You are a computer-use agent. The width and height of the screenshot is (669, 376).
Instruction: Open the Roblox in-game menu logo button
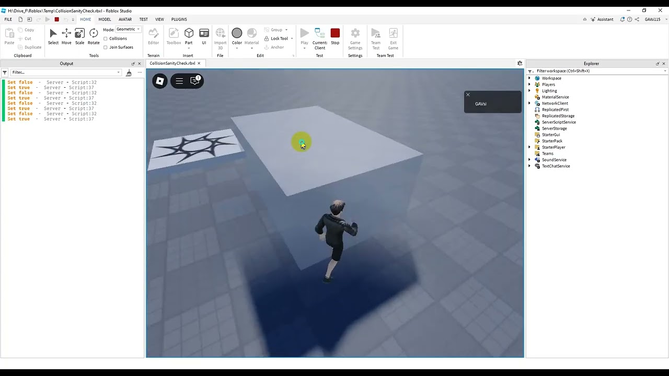pos(160,81)
